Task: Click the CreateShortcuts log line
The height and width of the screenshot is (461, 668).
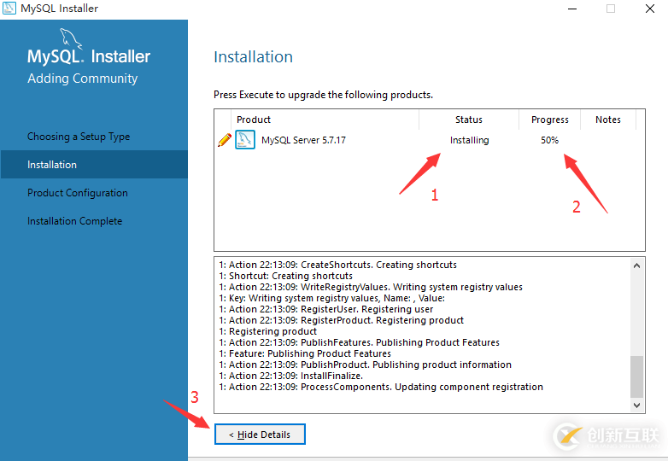Action: (x=337, y=265)
